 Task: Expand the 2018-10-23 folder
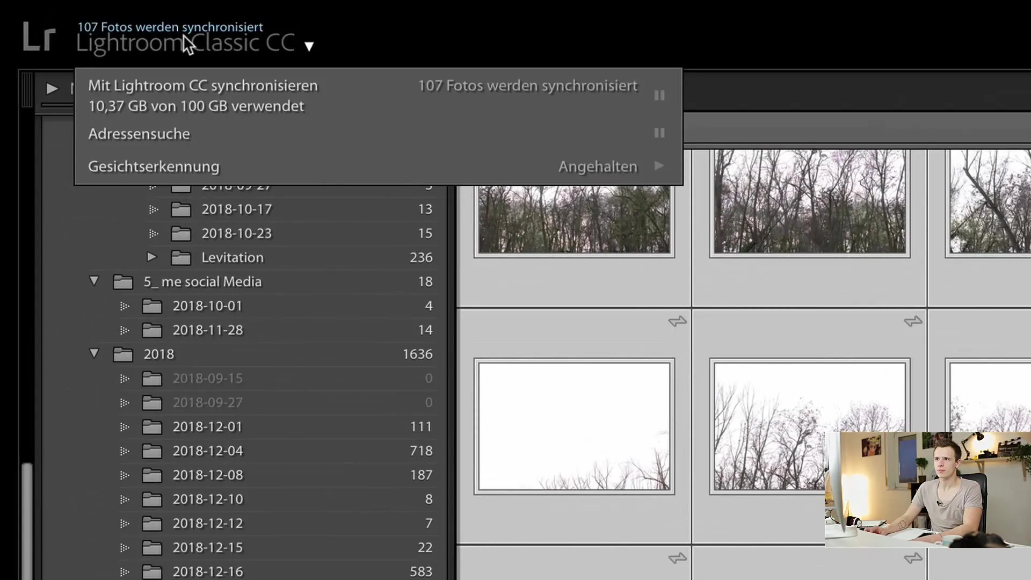coord(153,234)
